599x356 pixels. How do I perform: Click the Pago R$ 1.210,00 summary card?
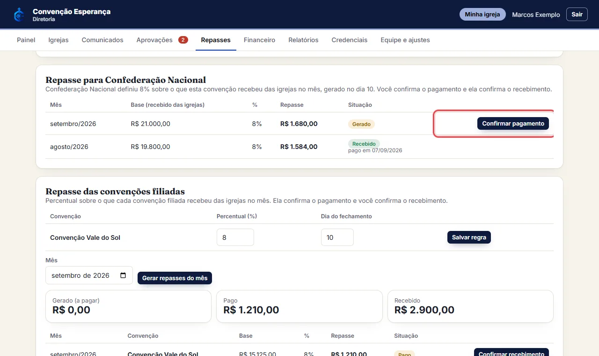tap(299, 306)
